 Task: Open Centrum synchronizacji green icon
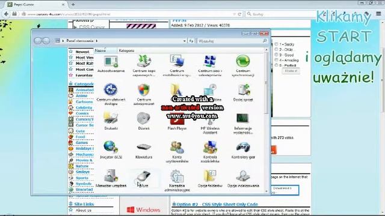pos(243,65)
